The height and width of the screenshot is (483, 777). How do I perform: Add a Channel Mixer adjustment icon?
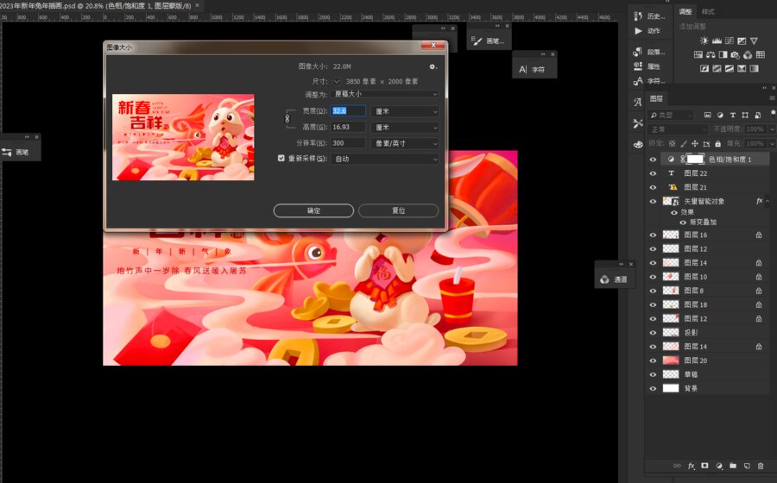[748, 54]
